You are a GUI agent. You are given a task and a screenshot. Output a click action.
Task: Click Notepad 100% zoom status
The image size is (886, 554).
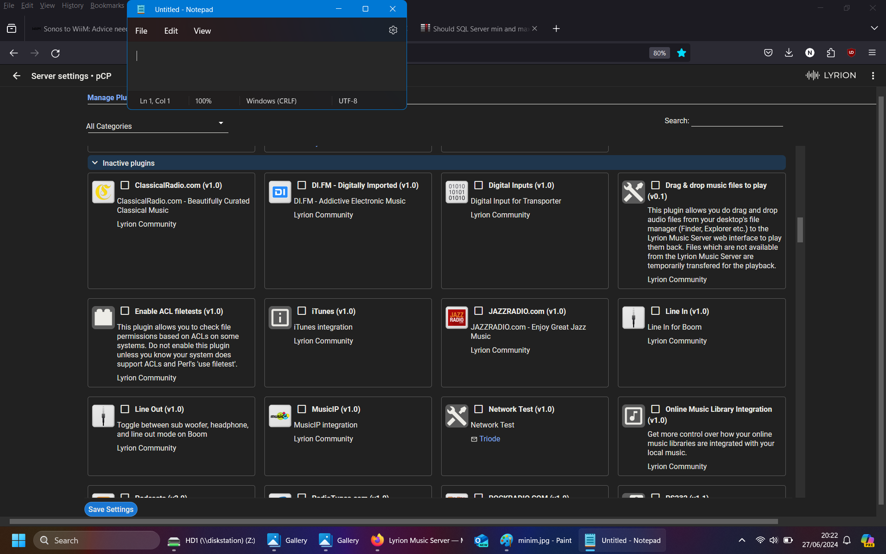(204, 101)
